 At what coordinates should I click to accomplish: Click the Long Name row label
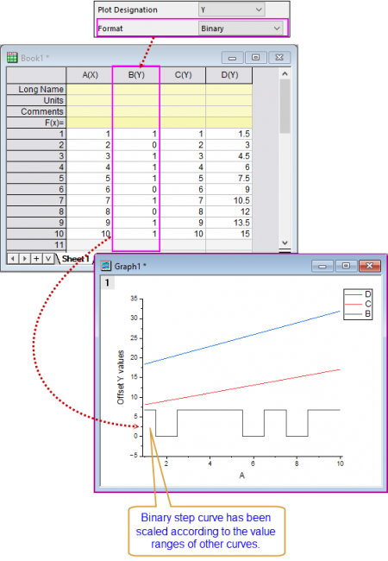coord(36,89)
